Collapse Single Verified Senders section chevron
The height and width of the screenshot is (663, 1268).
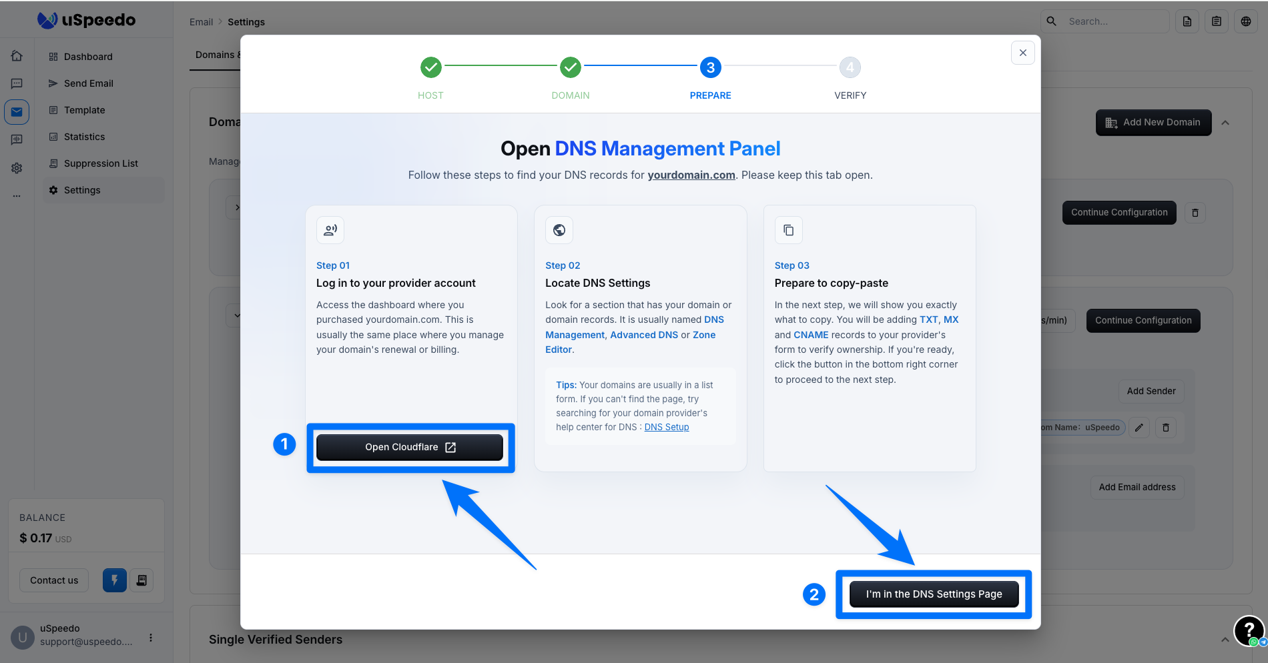(x=1225, y=640)
